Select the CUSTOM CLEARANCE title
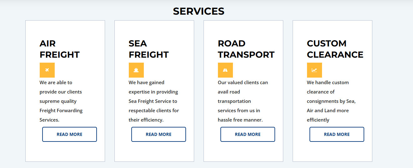Screen dimensions: 413x168 (x=335, y=49)
